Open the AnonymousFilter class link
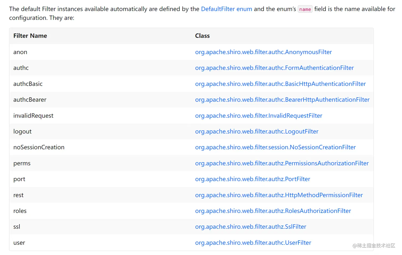This screenshot has width=402, height=255. (x=263, y=52)
